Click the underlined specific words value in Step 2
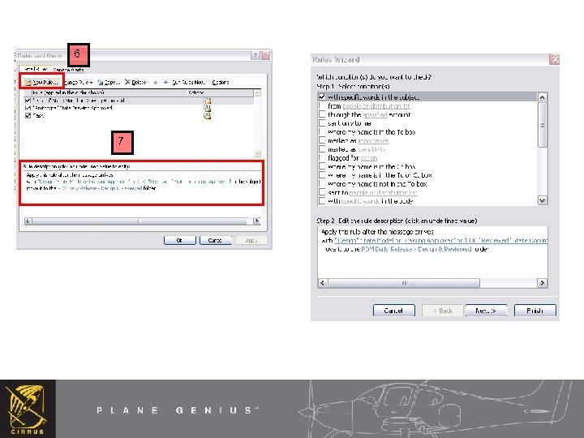Screen dimensions: 584x438 point(441,241)
